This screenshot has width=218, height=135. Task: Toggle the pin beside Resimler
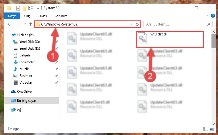click(x=57, y=76)
